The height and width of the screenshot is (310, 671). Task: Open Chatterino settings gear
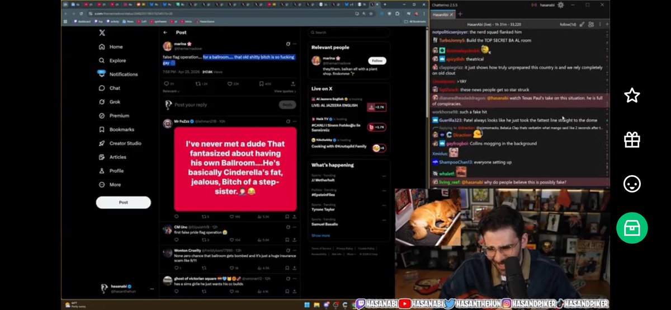(561, 4)
